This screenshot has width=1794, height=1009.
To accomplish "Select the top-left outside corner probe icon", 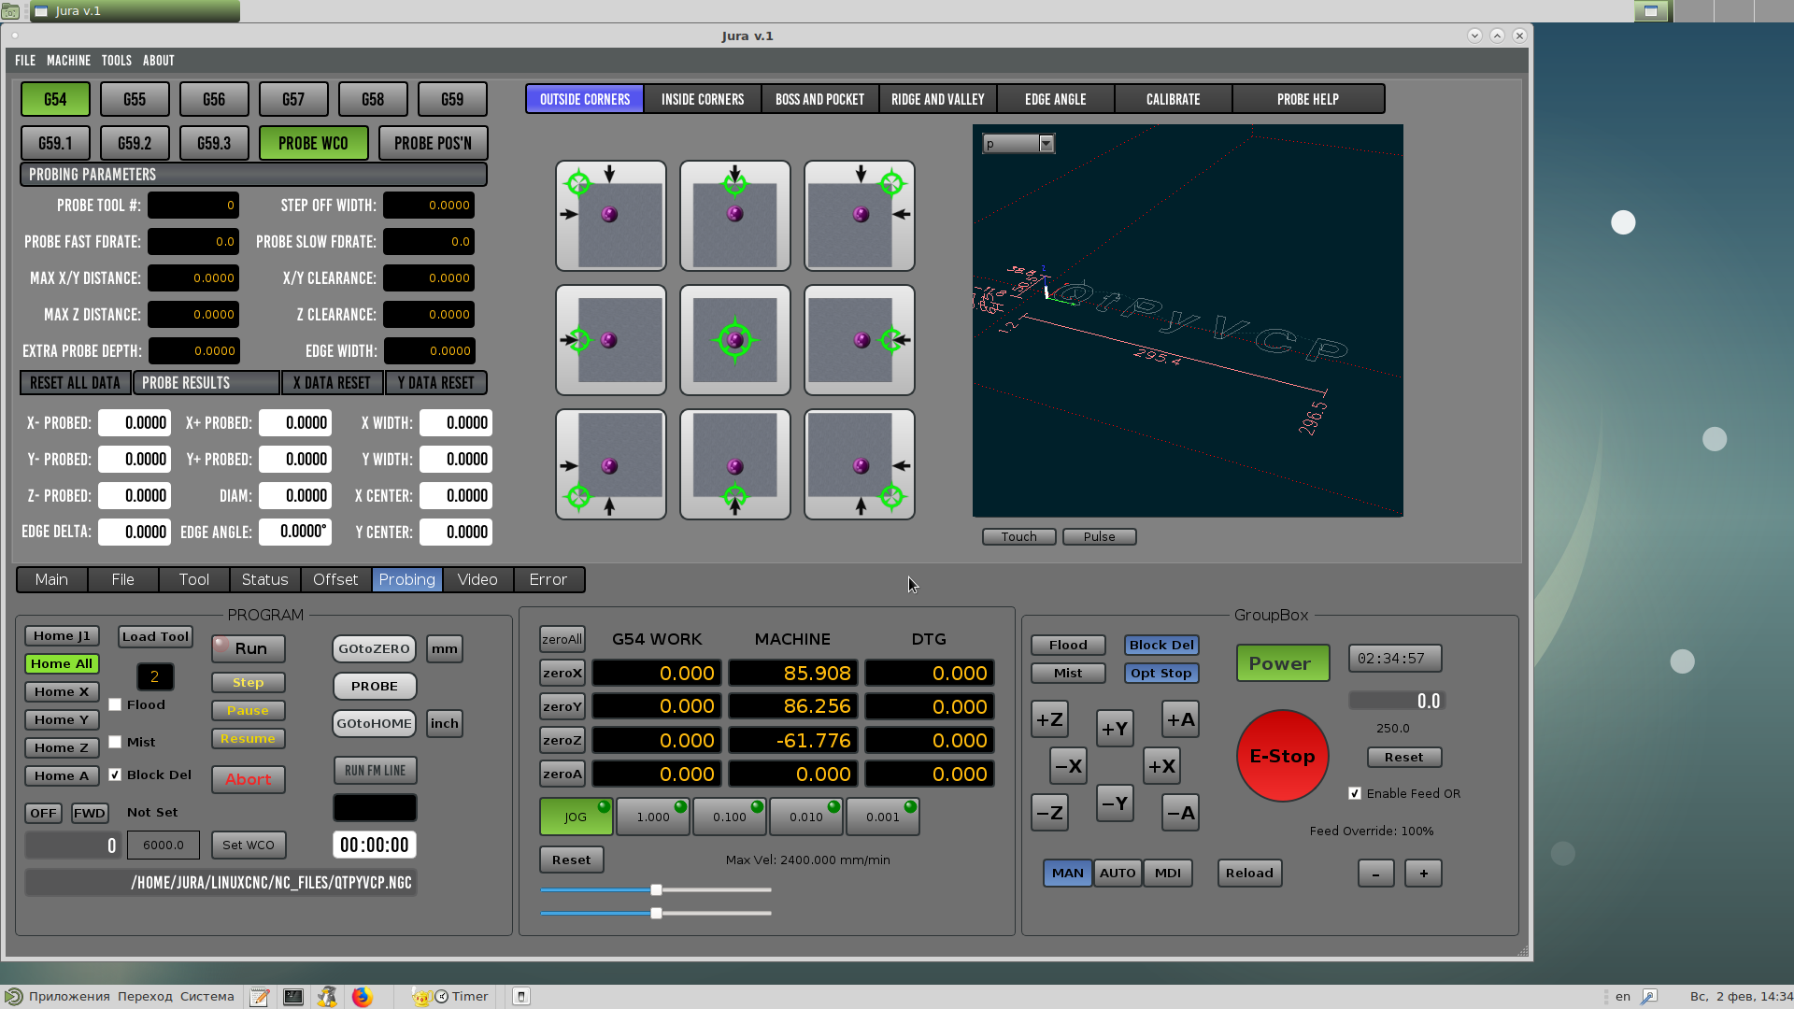I will [611, 216].
